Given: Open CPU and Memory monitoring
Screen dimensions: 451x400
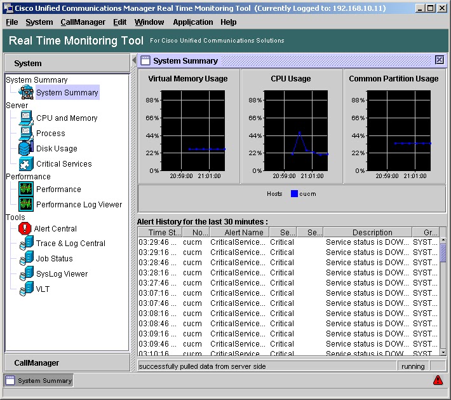Looking at the screenshot, I should tap(67, 118).
